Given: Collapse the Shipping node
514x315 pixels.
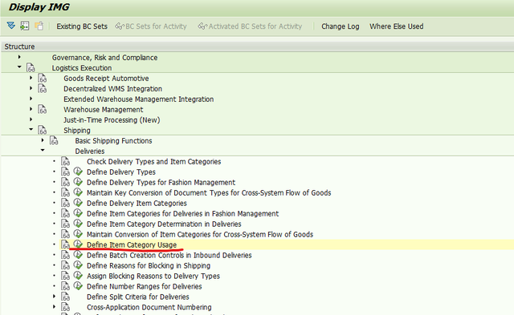Looking at the screenshot, I should 31,130.
